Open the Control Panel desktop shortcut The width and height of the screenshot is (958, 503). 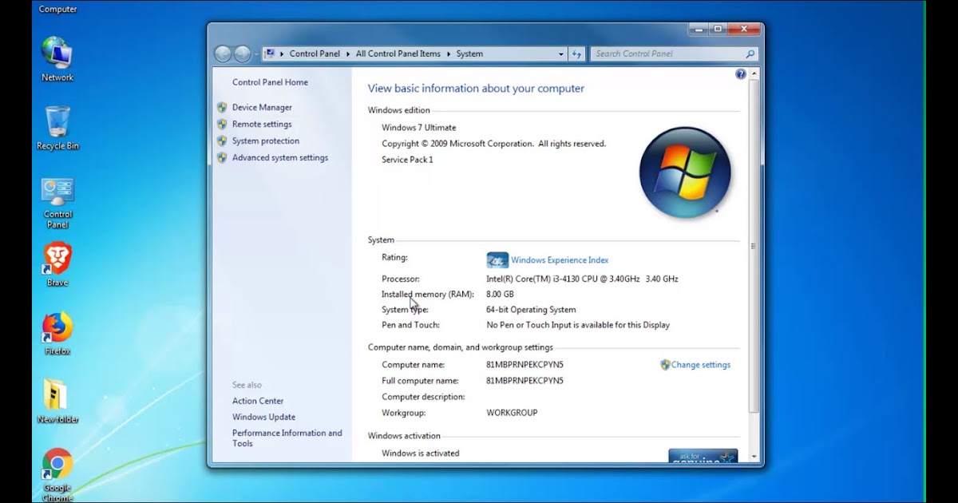click(x=57, y=203)
